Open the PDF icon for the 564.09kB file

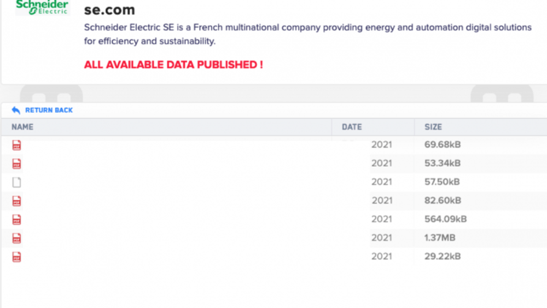tap(16, 219)
